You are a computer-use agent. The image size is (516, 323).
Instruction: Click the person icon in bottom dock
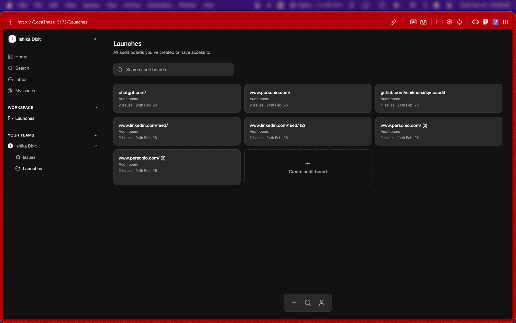(x=321, y=303)
